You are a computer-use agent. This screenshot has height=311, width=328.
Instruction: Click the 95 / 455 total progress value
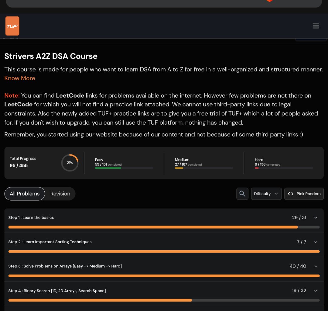coord(19,165)
